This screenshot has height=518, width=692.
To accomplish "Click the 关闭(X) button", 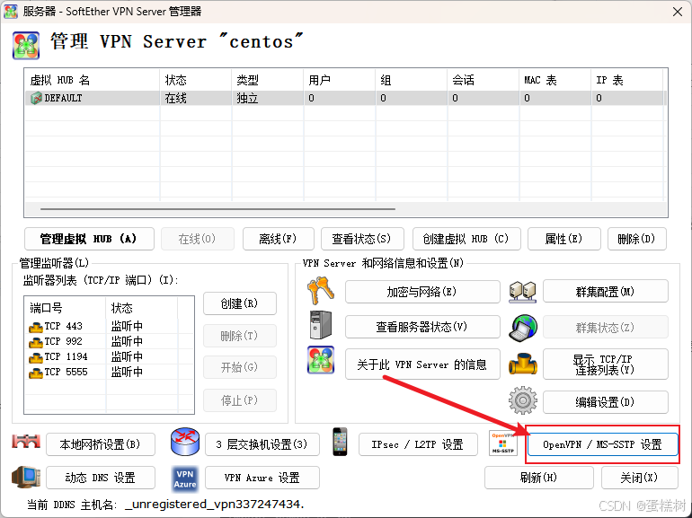I will pyautogui.click(x=640, y=478).
